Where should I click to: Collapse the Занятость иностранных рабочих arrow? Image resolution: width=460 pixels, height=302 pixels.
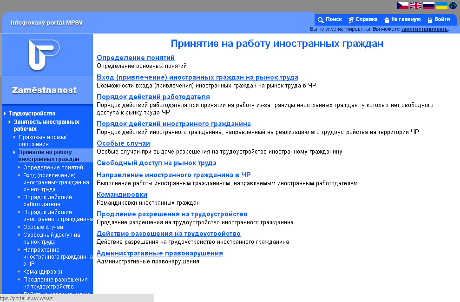click(x=10, y=122)
